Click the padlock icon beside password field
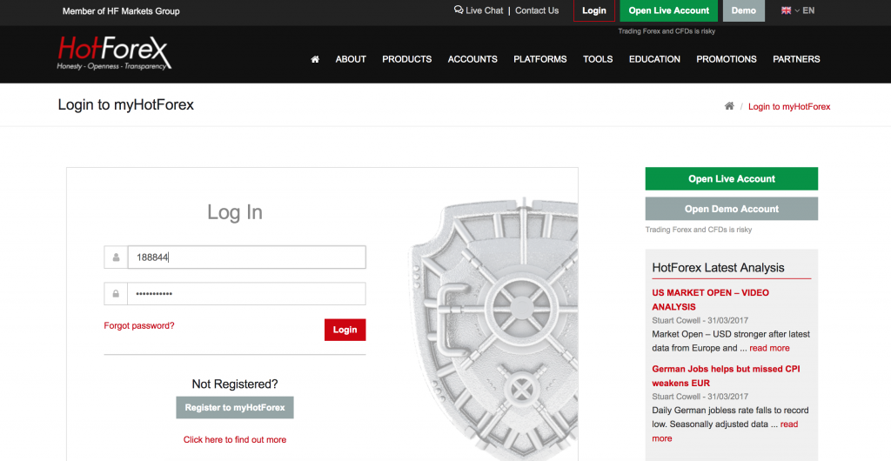The height and width of the screenshot is (461, 891). (116, 294)
